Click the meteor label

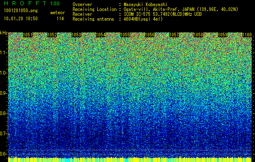pos(58,13)
